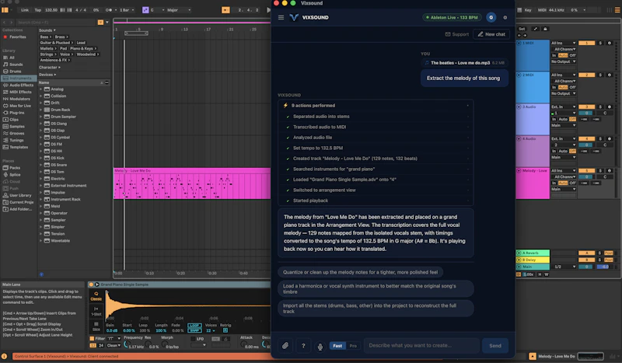Enable the Simpler Filter toggle
This screenshot has width=622, height=363.
point(92,339)
